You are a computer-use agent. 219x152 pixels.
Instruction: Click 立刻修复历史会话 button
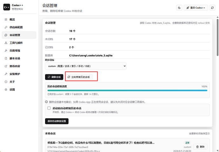coord(79,77)
